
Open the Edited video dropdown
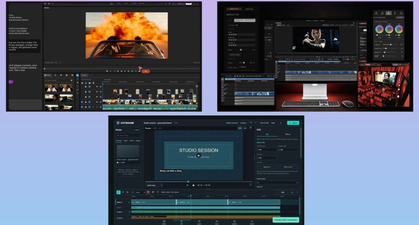(x=154, y=185)
